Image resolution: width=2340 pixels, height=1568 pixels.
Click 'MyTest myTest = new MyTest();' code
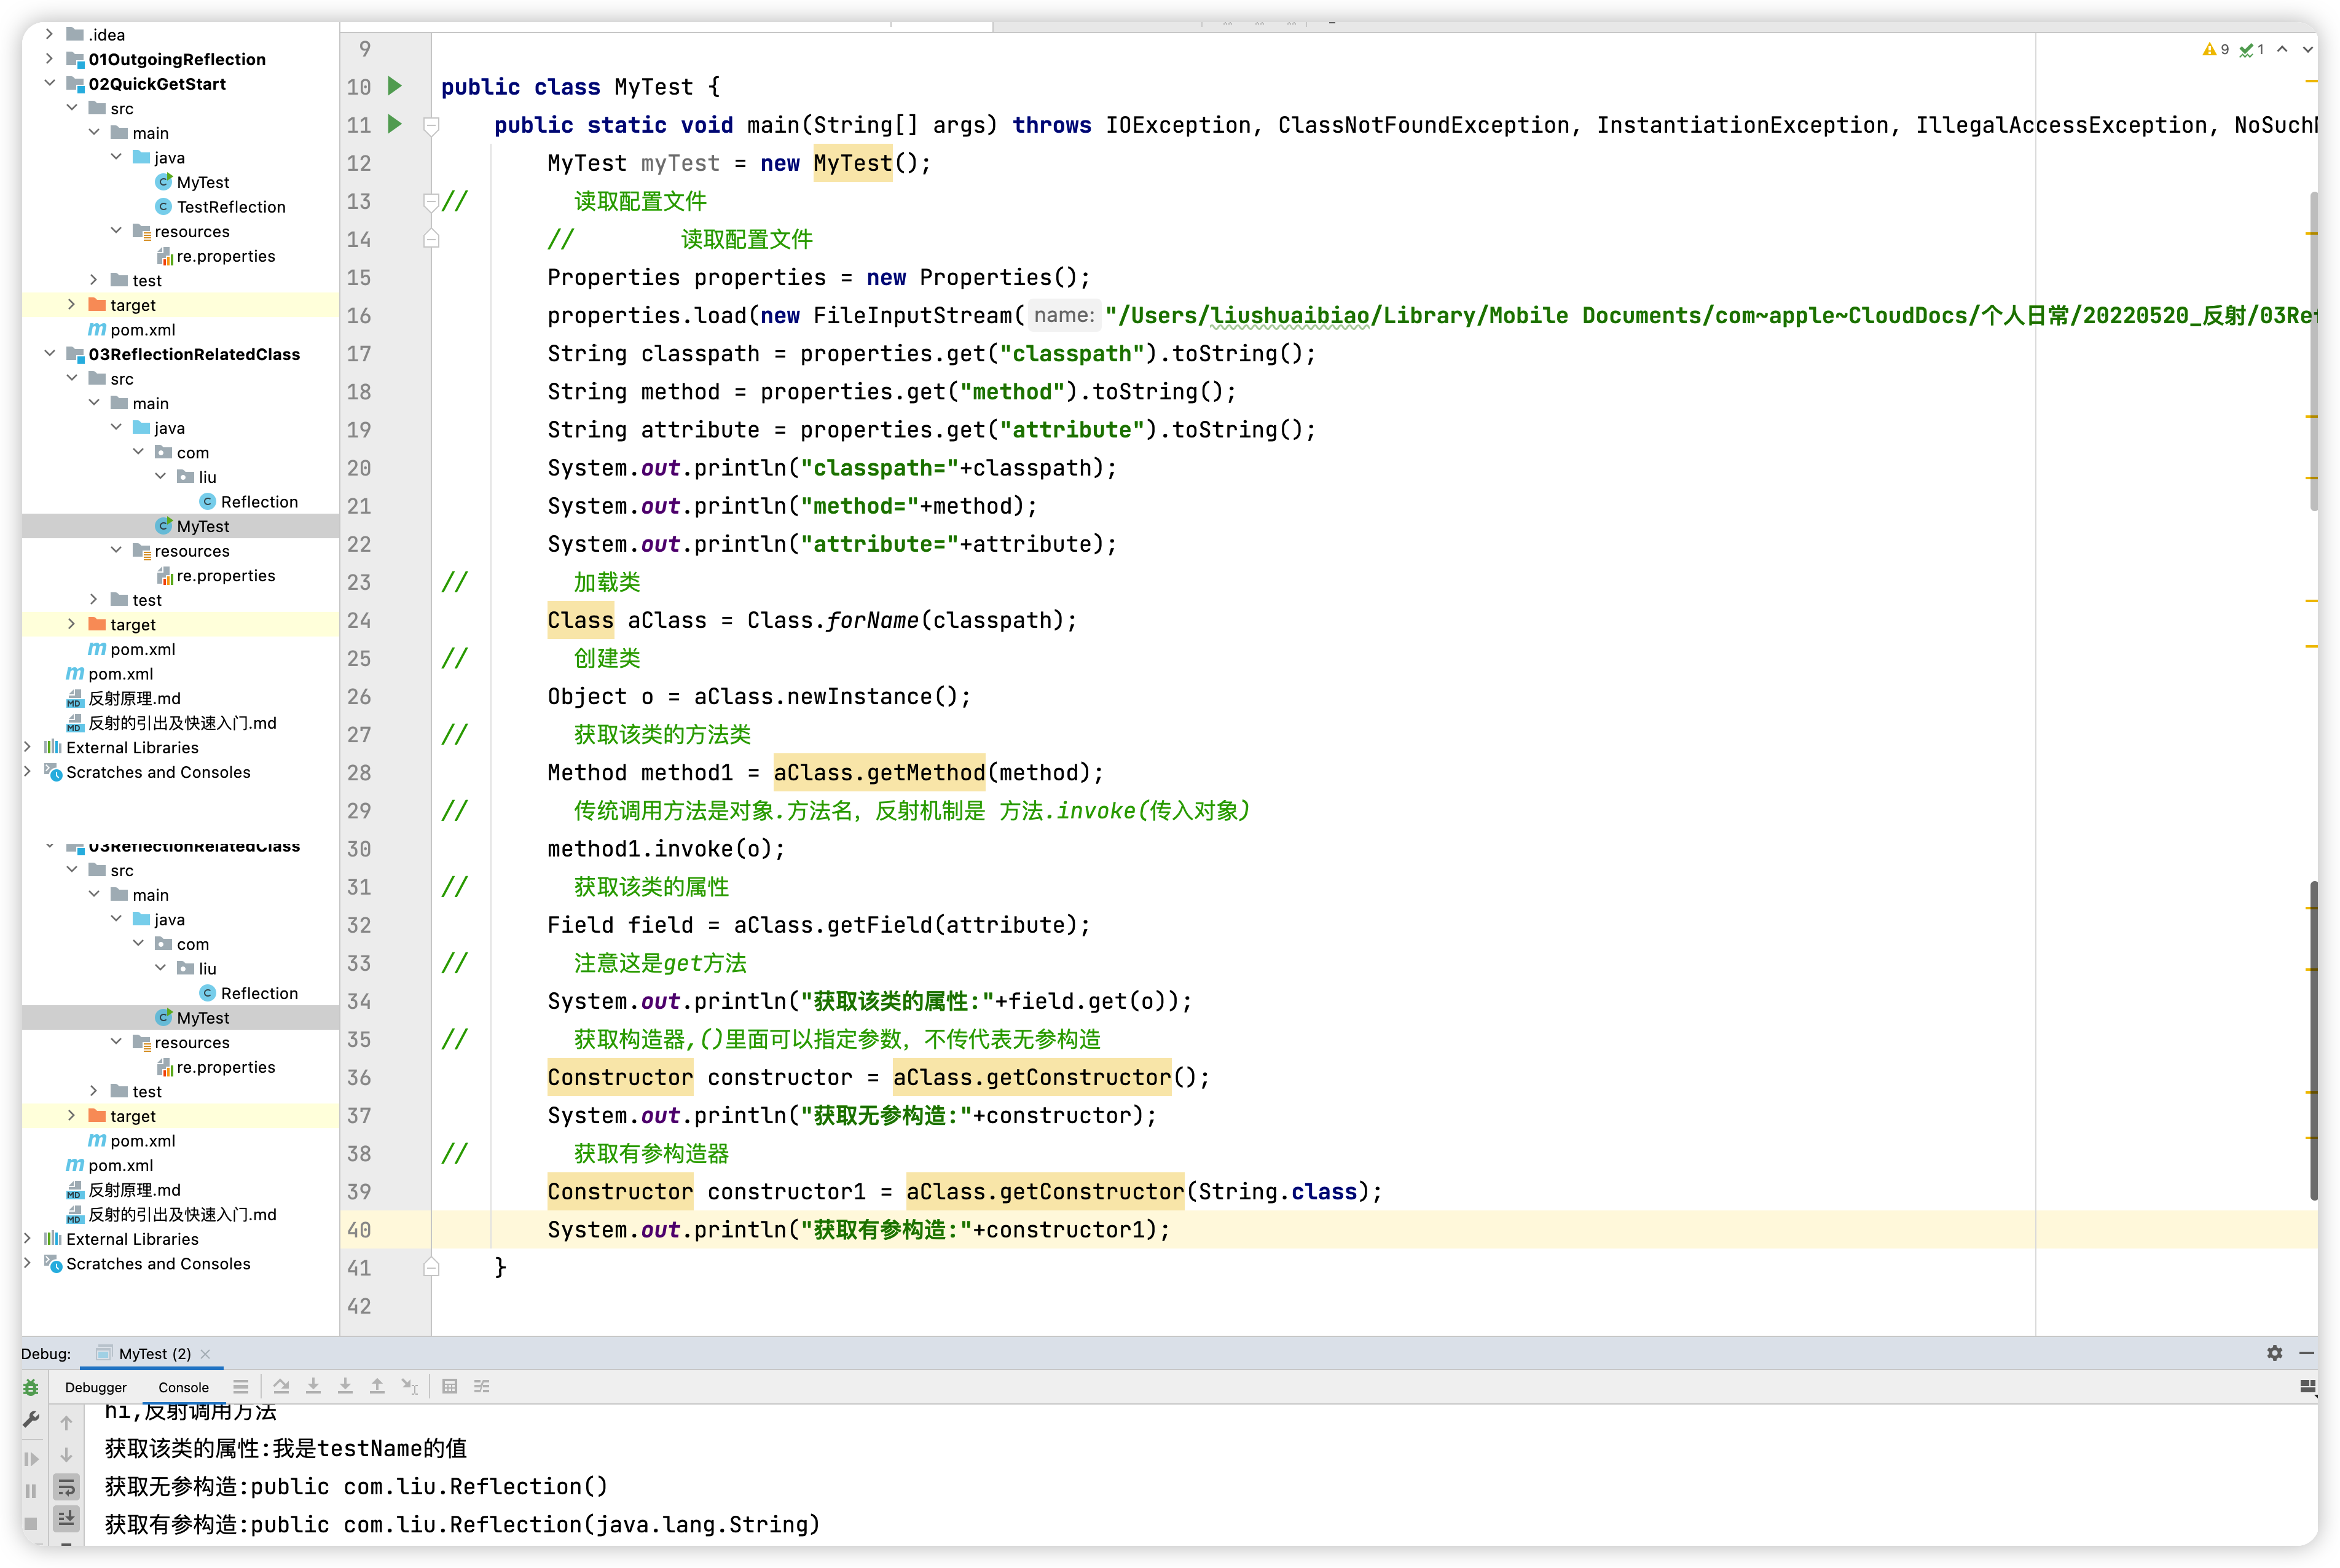coord(739,163)
